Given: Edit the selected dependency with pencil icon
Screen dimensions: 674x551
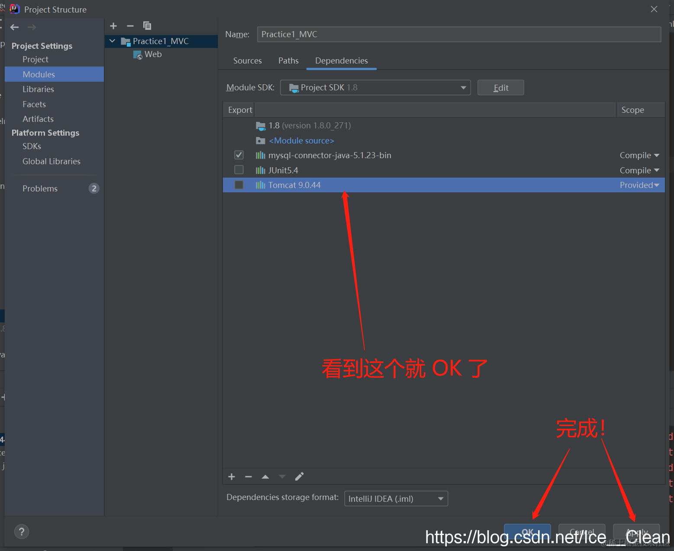Looking at the screenshot, I should click(300, 477).
